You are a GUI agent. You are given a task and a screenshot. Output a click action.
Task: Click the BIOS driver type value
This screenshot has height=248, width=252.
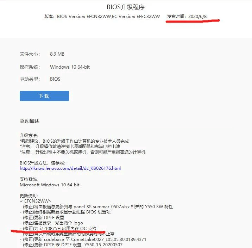click(55, 79)
